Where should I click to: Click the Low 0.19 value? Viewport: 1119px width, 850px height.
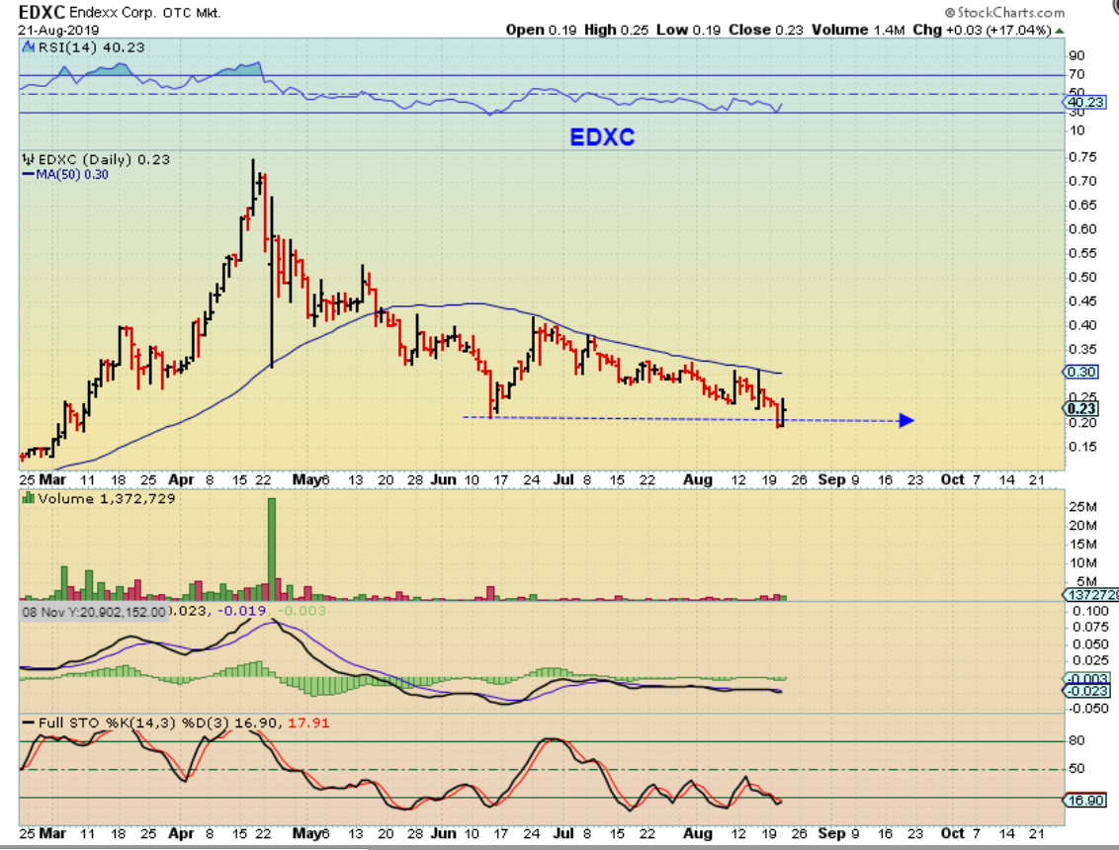pos(688,30)
